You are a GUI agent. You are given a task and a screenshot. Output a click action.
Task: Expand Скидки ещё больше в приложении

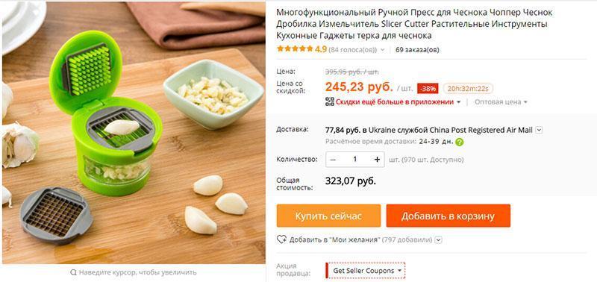[398, 102]
